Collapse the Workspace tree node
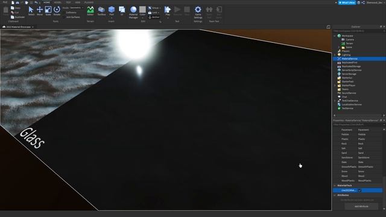Screen dimensions: 386x217 [335, 36]
